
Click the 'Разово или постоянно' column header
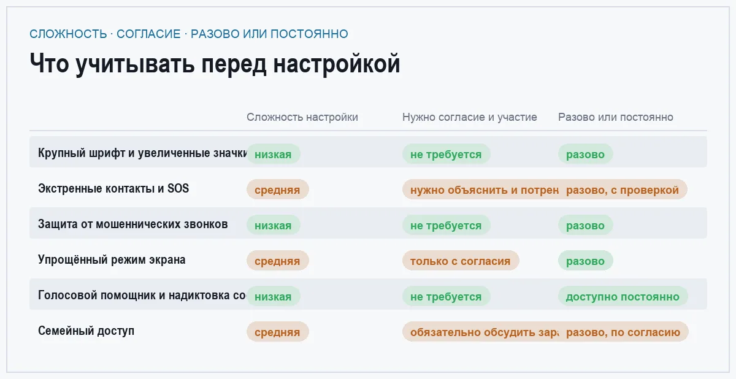pos(616,117)
